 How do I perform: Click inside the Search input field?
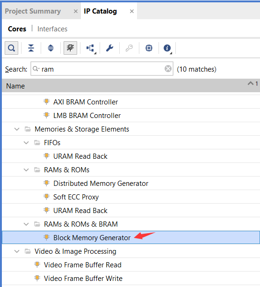(102, 69)
